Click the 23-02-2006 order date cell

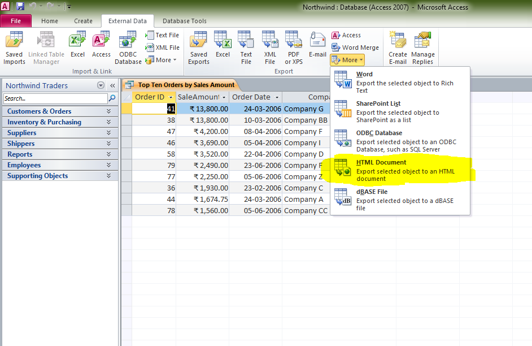[255, 188]
